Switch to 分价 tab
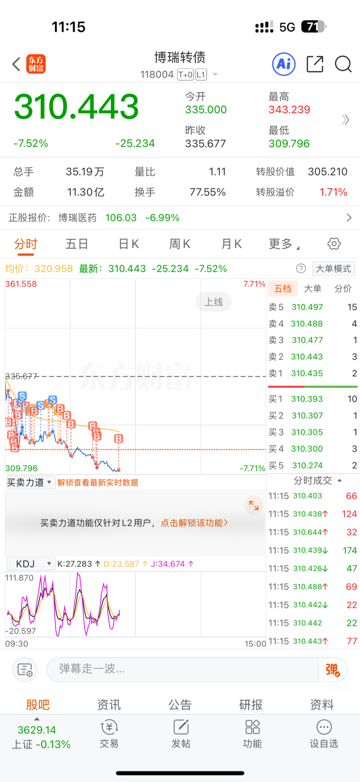The width and height of the screenshot is (360, 782). (x=343, y=289)
